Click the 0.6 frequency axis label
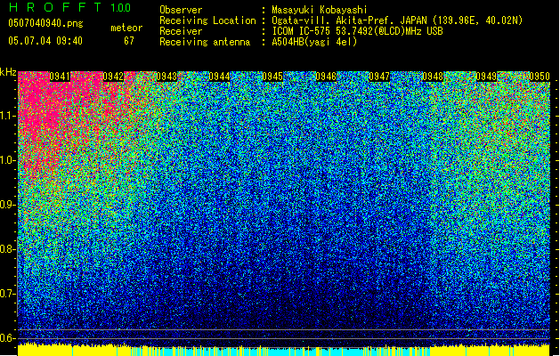The width and height of the screenshot is (560, 356). pos(7,338)
